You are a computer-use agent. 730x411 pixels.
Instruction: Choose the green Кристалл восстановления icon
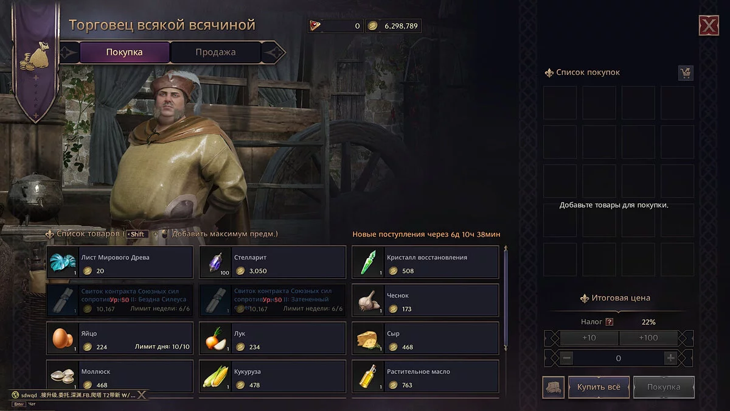click(x=367, y=262)
